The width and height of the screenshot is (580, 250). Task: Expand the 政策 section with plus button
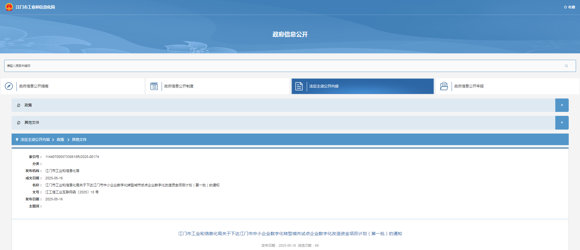click(x=562, y=105)
